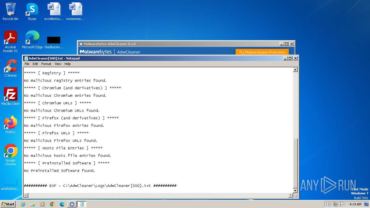Launch Firefox desktop shortcut

10,125
